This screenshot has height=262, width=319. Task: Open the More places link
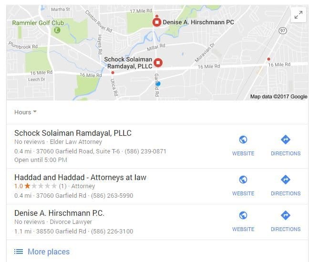click(49, 252)
